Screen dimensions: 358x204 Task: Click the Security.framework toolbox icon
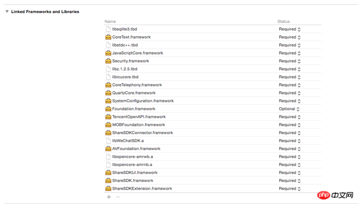108,61
